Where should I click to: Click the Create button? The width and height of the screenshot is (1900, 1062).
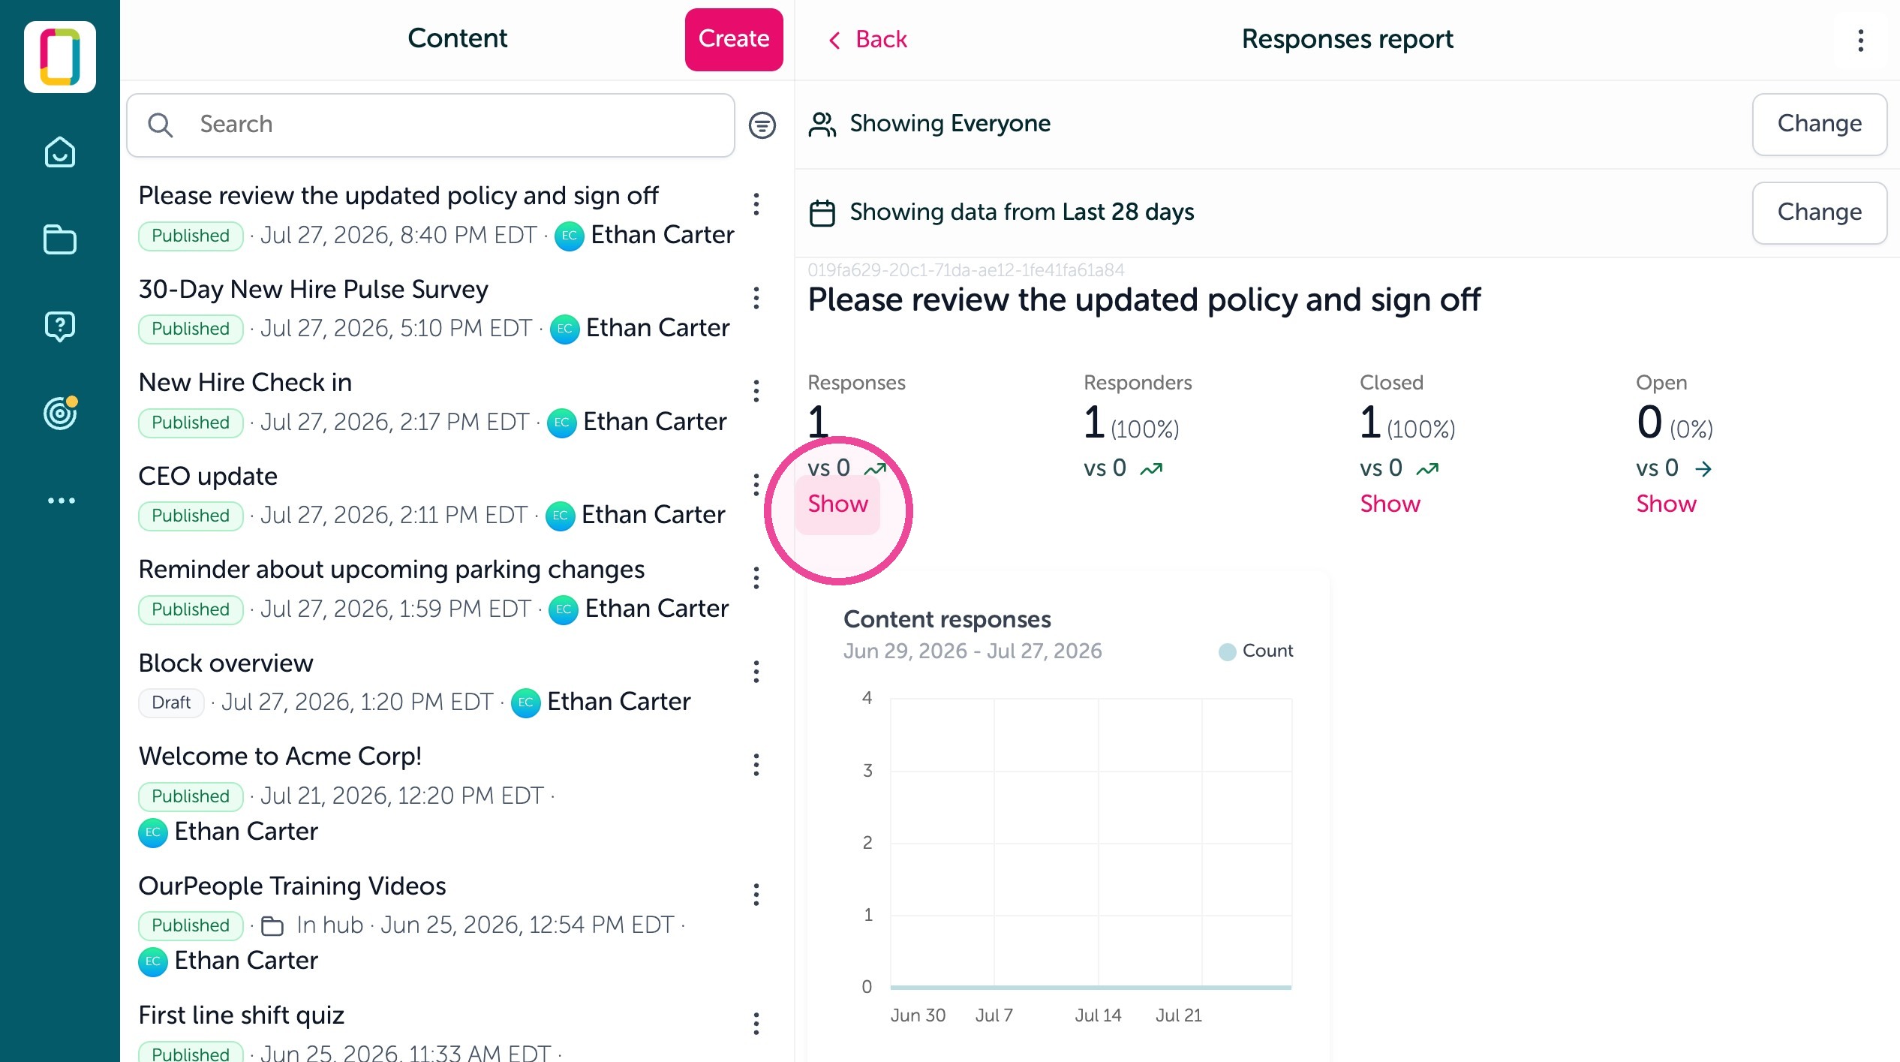(x=734, y=40)
